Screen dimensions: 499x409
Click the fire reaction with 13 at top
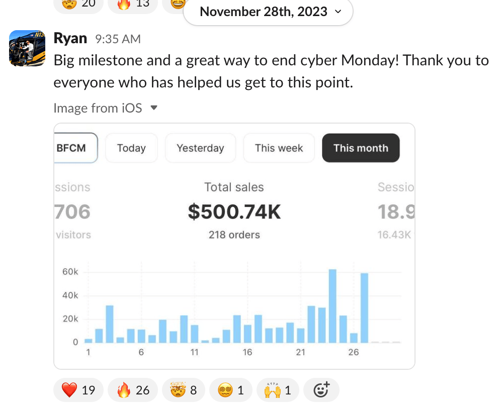133,4
